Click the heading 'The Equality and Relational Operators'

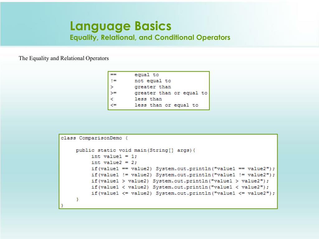(64, 58)
